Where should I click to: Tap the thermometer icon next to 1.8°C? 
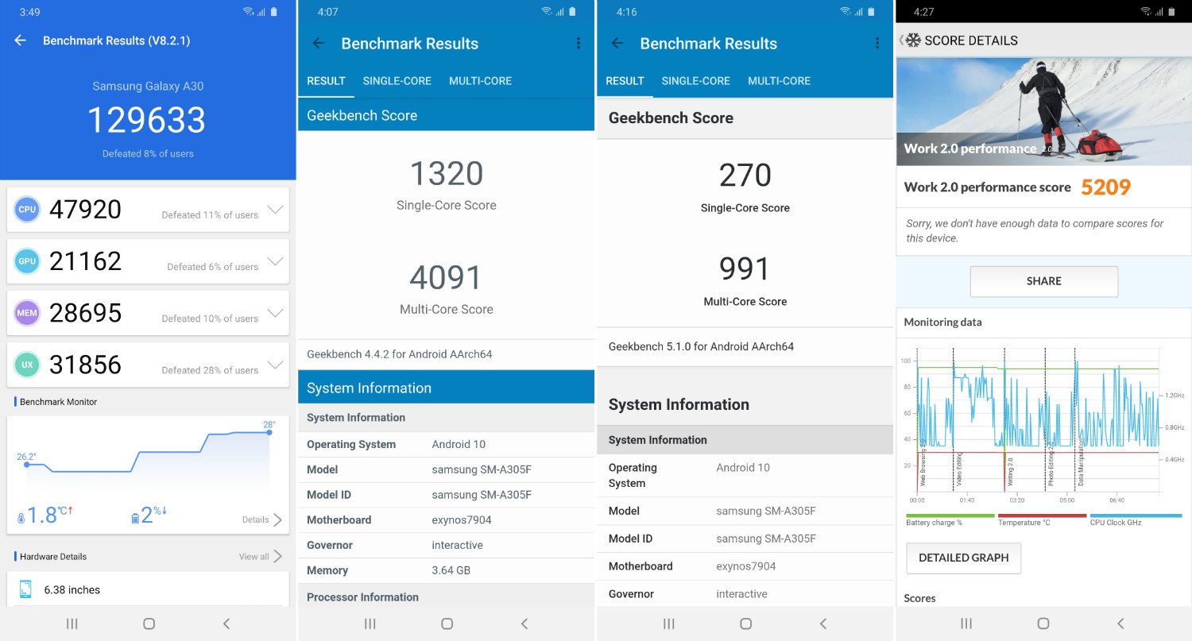pos(21,519)
